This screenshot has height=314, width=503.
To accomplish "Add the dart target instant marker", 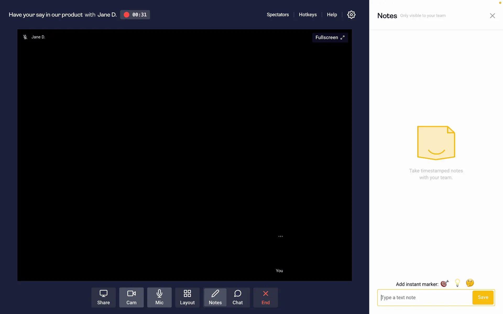I will tap(445, 283).
